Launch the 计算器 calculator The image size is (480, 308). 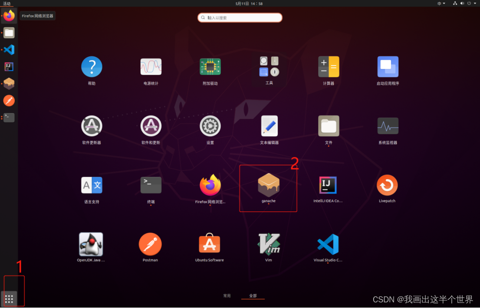[329, 67]
